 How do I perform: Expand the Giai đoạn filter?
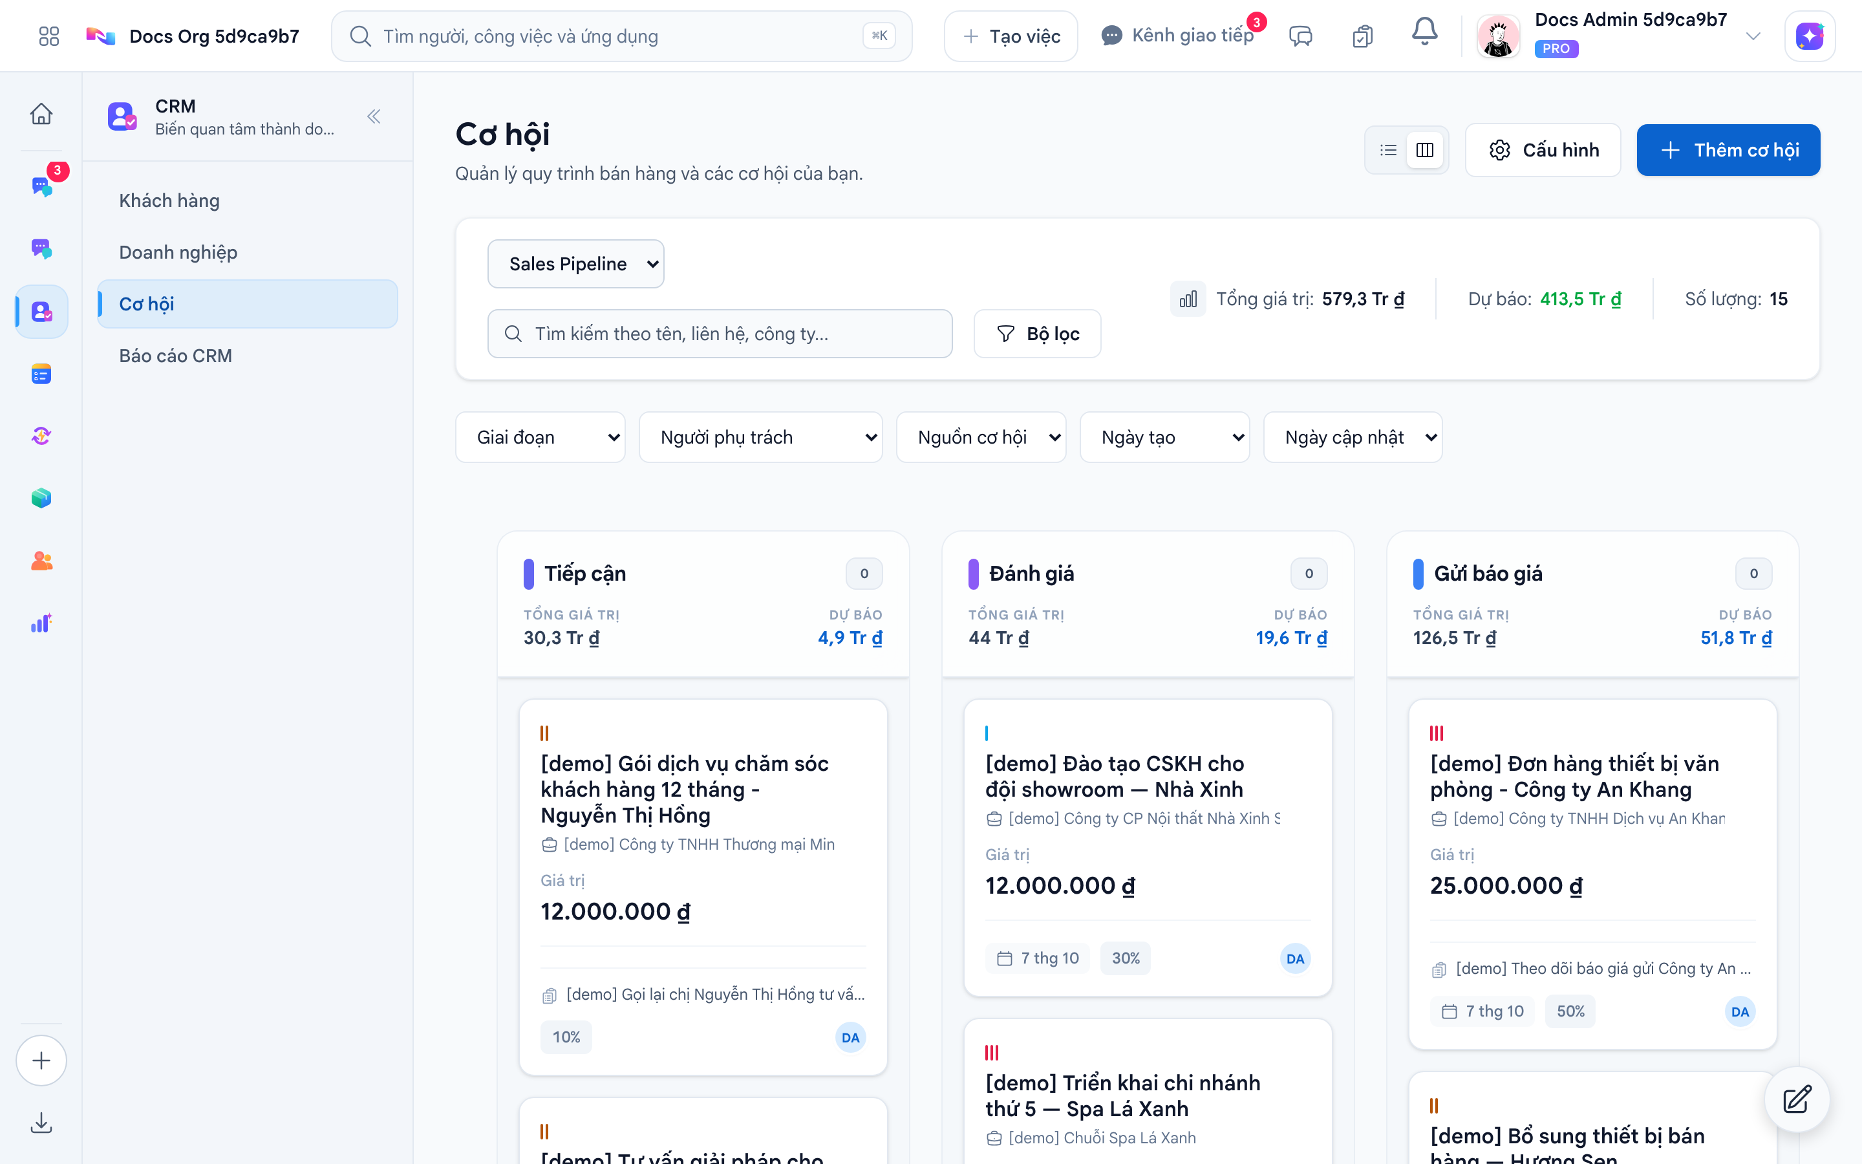[540, 437]
